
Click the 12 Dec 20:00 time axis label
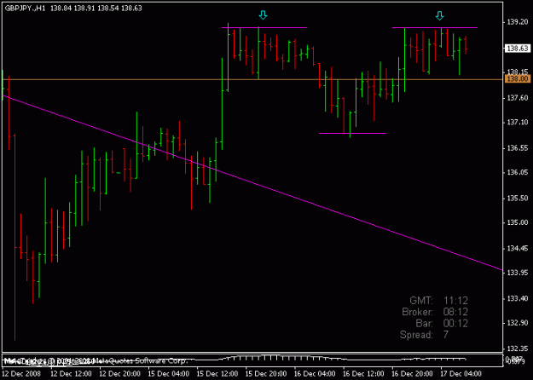pyautogui.click(x=120, y=373)
